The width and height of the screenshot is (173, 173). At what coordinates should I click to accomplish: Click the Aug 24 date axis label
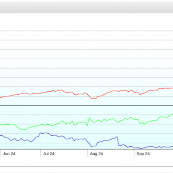tap(96, 154)
